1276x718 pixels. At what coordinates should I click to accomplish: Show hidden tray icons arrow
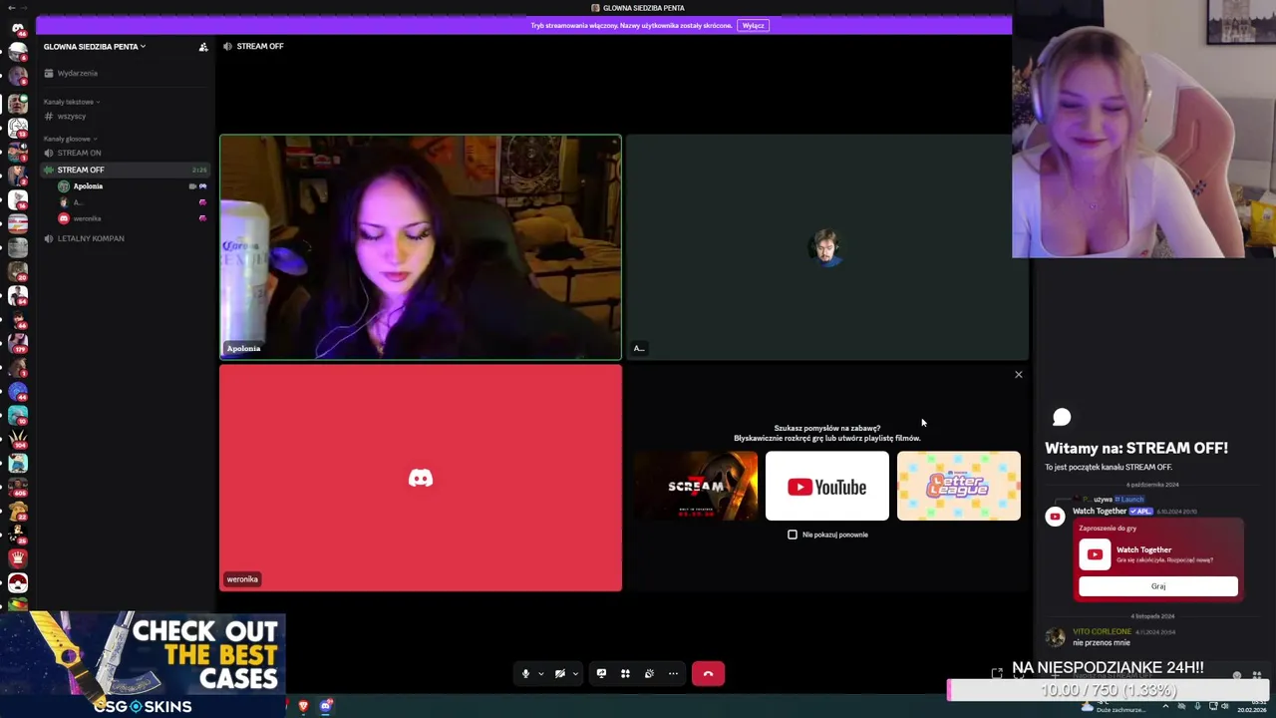(x=1165, y=707)
